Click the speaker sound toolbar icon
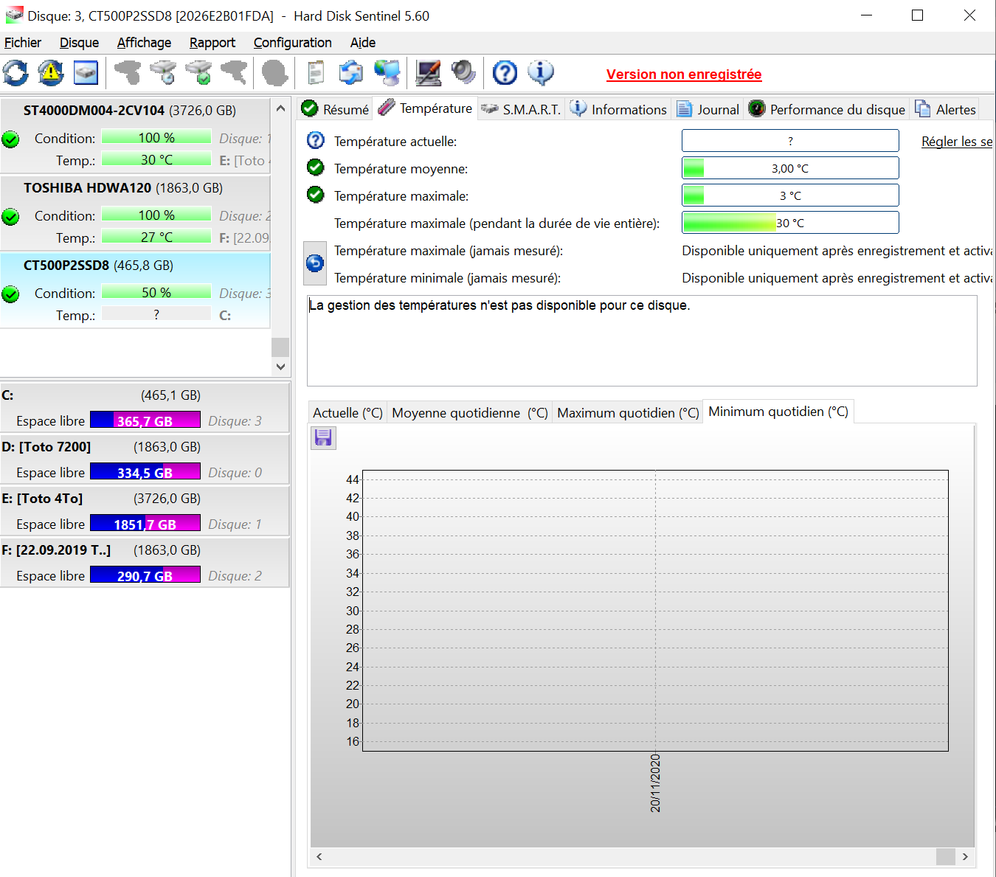This screenshot has height=877, width=996. coord(464,73)
